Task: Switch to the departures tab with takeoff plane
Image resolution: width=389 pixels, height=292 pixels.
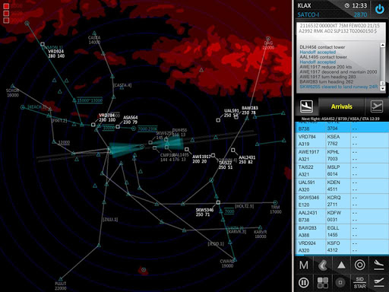Action: (x=376, y=106)
